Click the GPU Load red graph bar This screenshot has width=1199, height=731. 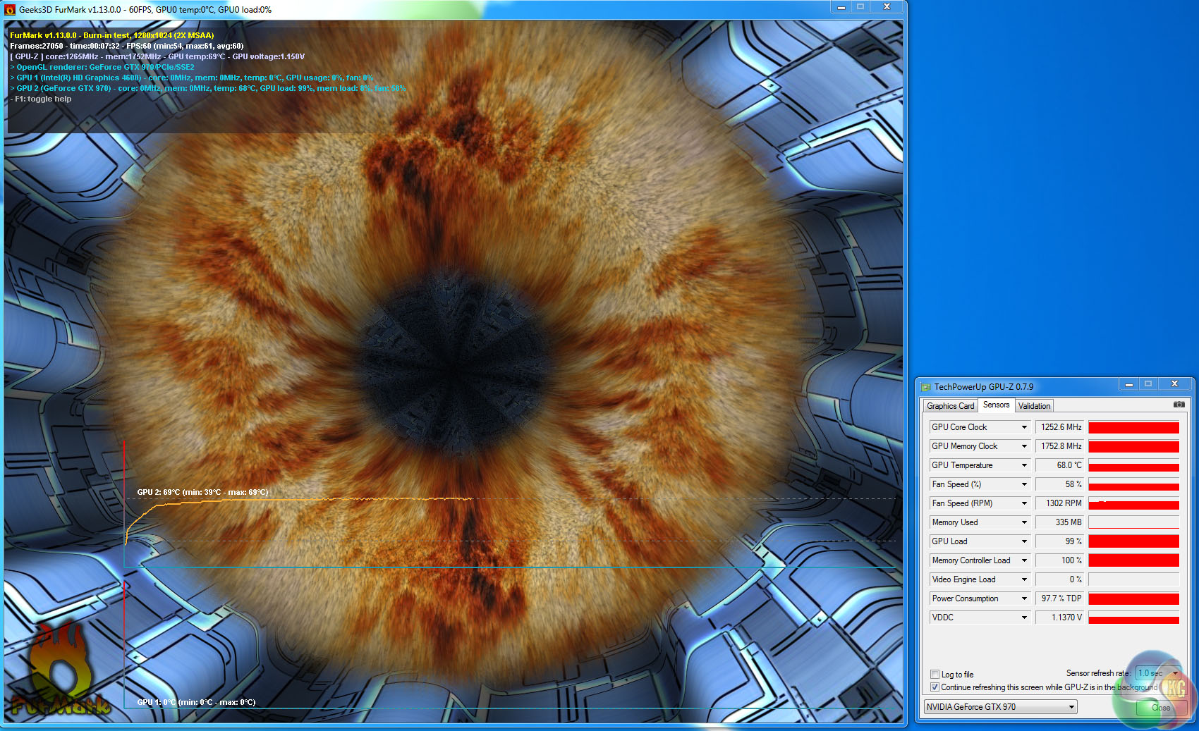[1133, 541]
